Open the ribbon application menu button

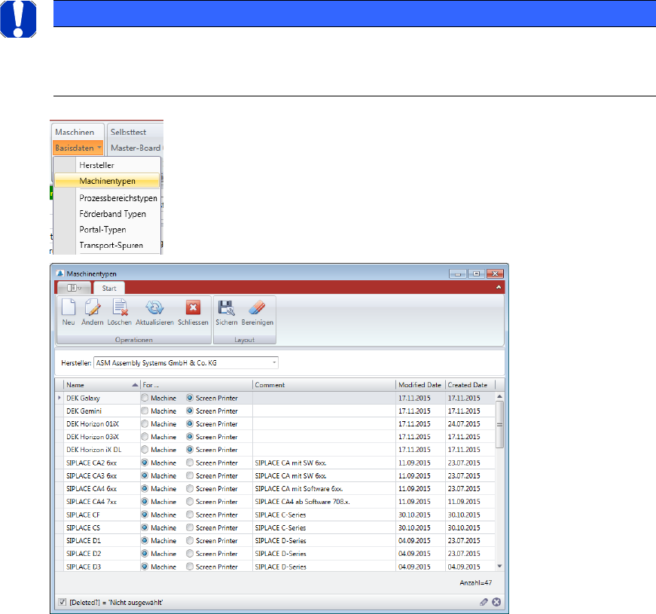[x=75, y=288]
